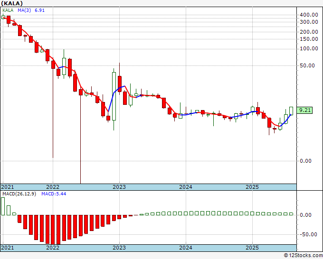Click the 2022 label on price chart axis

(53, 187)
